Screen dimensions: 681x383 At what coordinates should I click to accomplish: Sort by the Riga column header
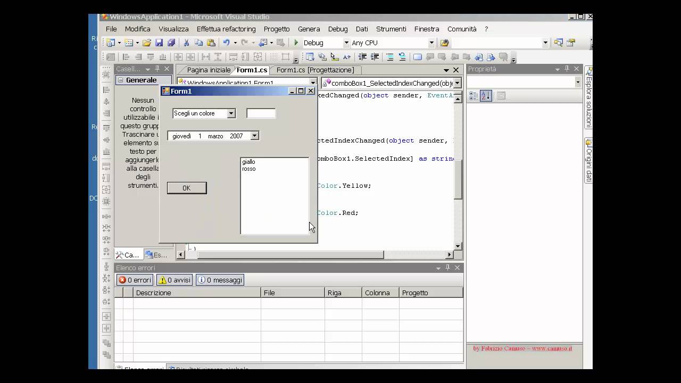(343, 293)
